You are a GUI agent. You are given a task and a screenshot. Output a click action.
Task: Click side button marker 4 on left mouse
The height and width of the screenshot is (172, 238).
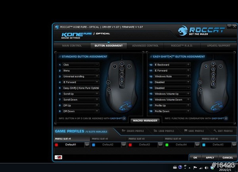coord(108,83)
